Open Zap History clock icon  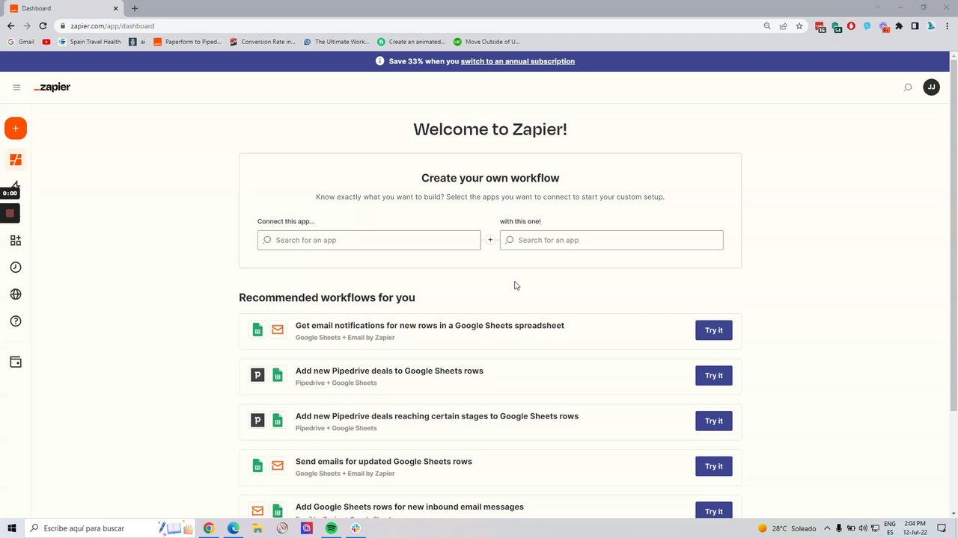[16, 268]
